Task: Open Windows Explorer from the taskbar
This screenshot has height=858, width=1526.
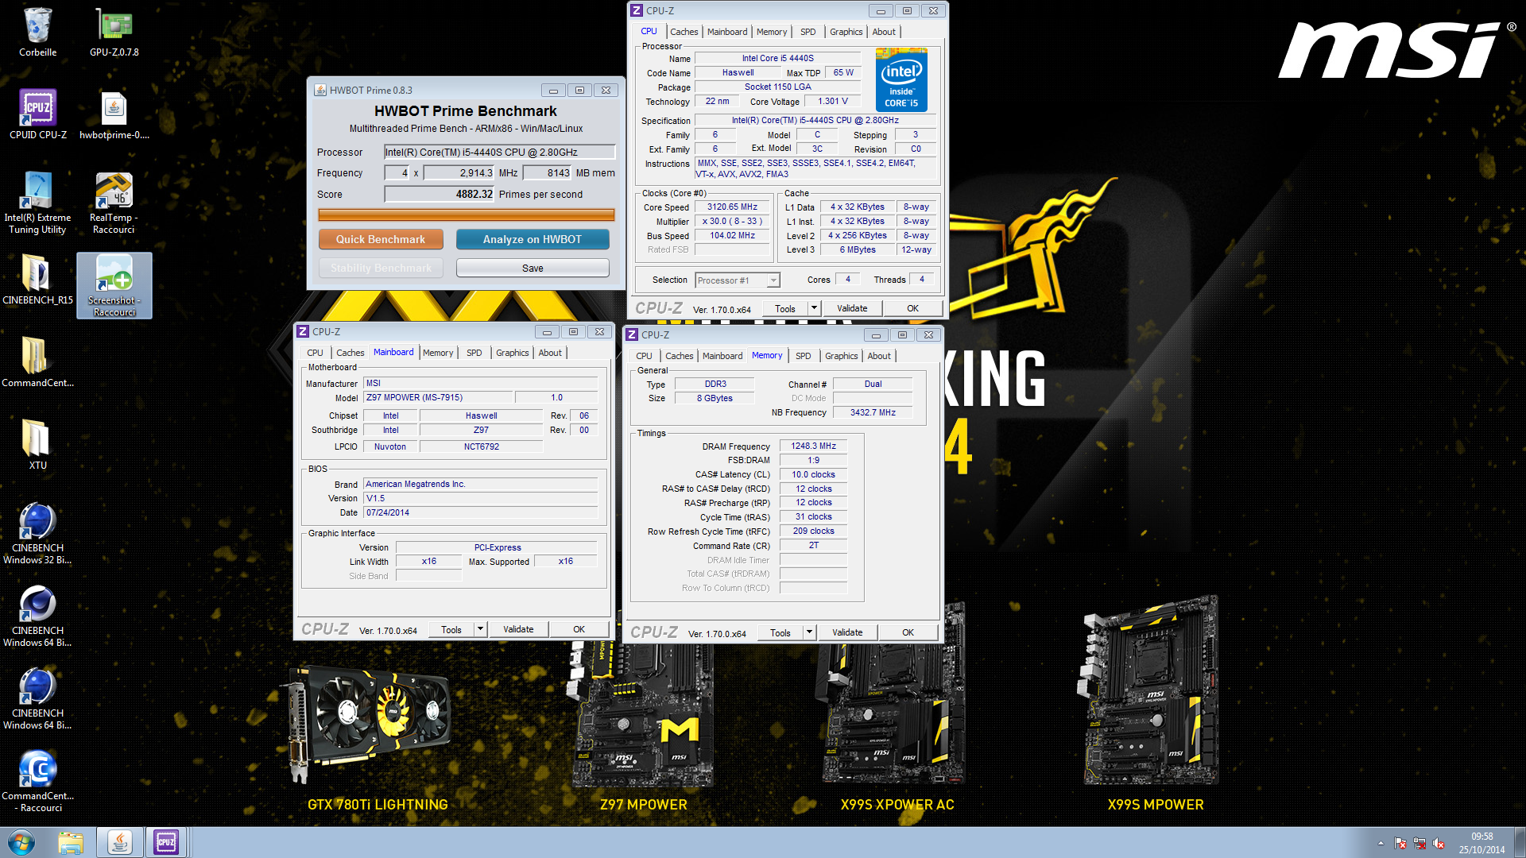Action: tap(71, 842)
